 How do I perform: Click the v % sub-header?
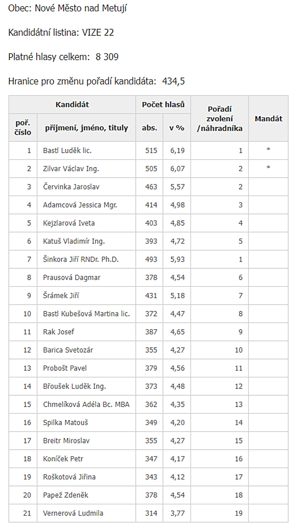[x=177, y=128]
